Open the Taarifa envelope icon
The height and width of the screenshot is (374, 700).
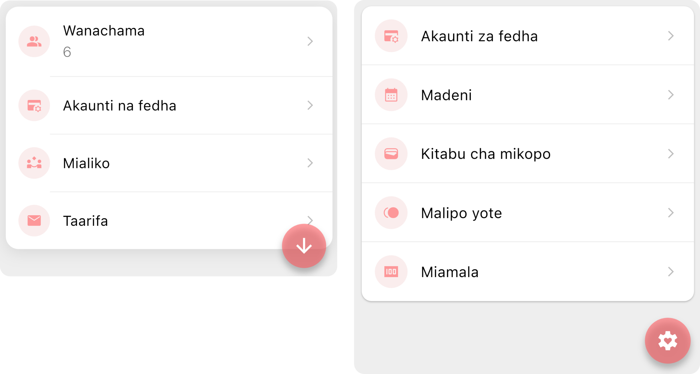coord(34,220)
